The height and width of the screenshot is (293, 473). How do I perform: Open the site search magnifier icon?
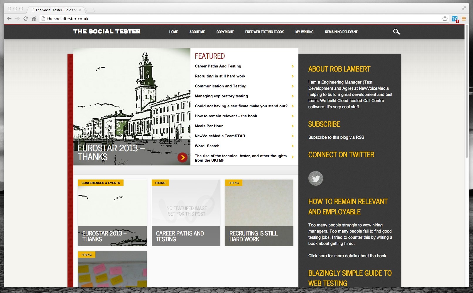click(397, 32)
